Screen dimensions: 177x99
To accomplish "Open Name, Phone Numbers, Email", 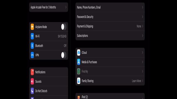I will pyautogui.click(x=110, y=7).
